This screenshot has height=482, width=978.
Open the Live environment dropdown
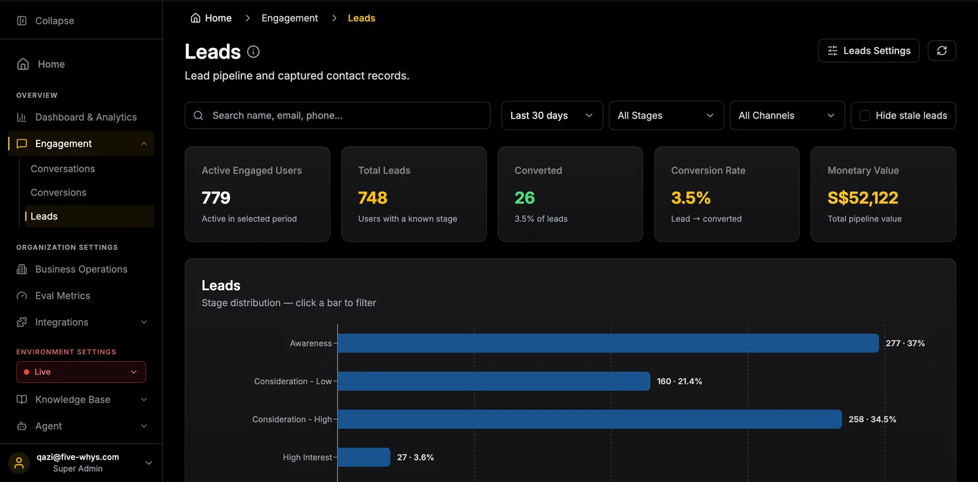coord(81,372)
